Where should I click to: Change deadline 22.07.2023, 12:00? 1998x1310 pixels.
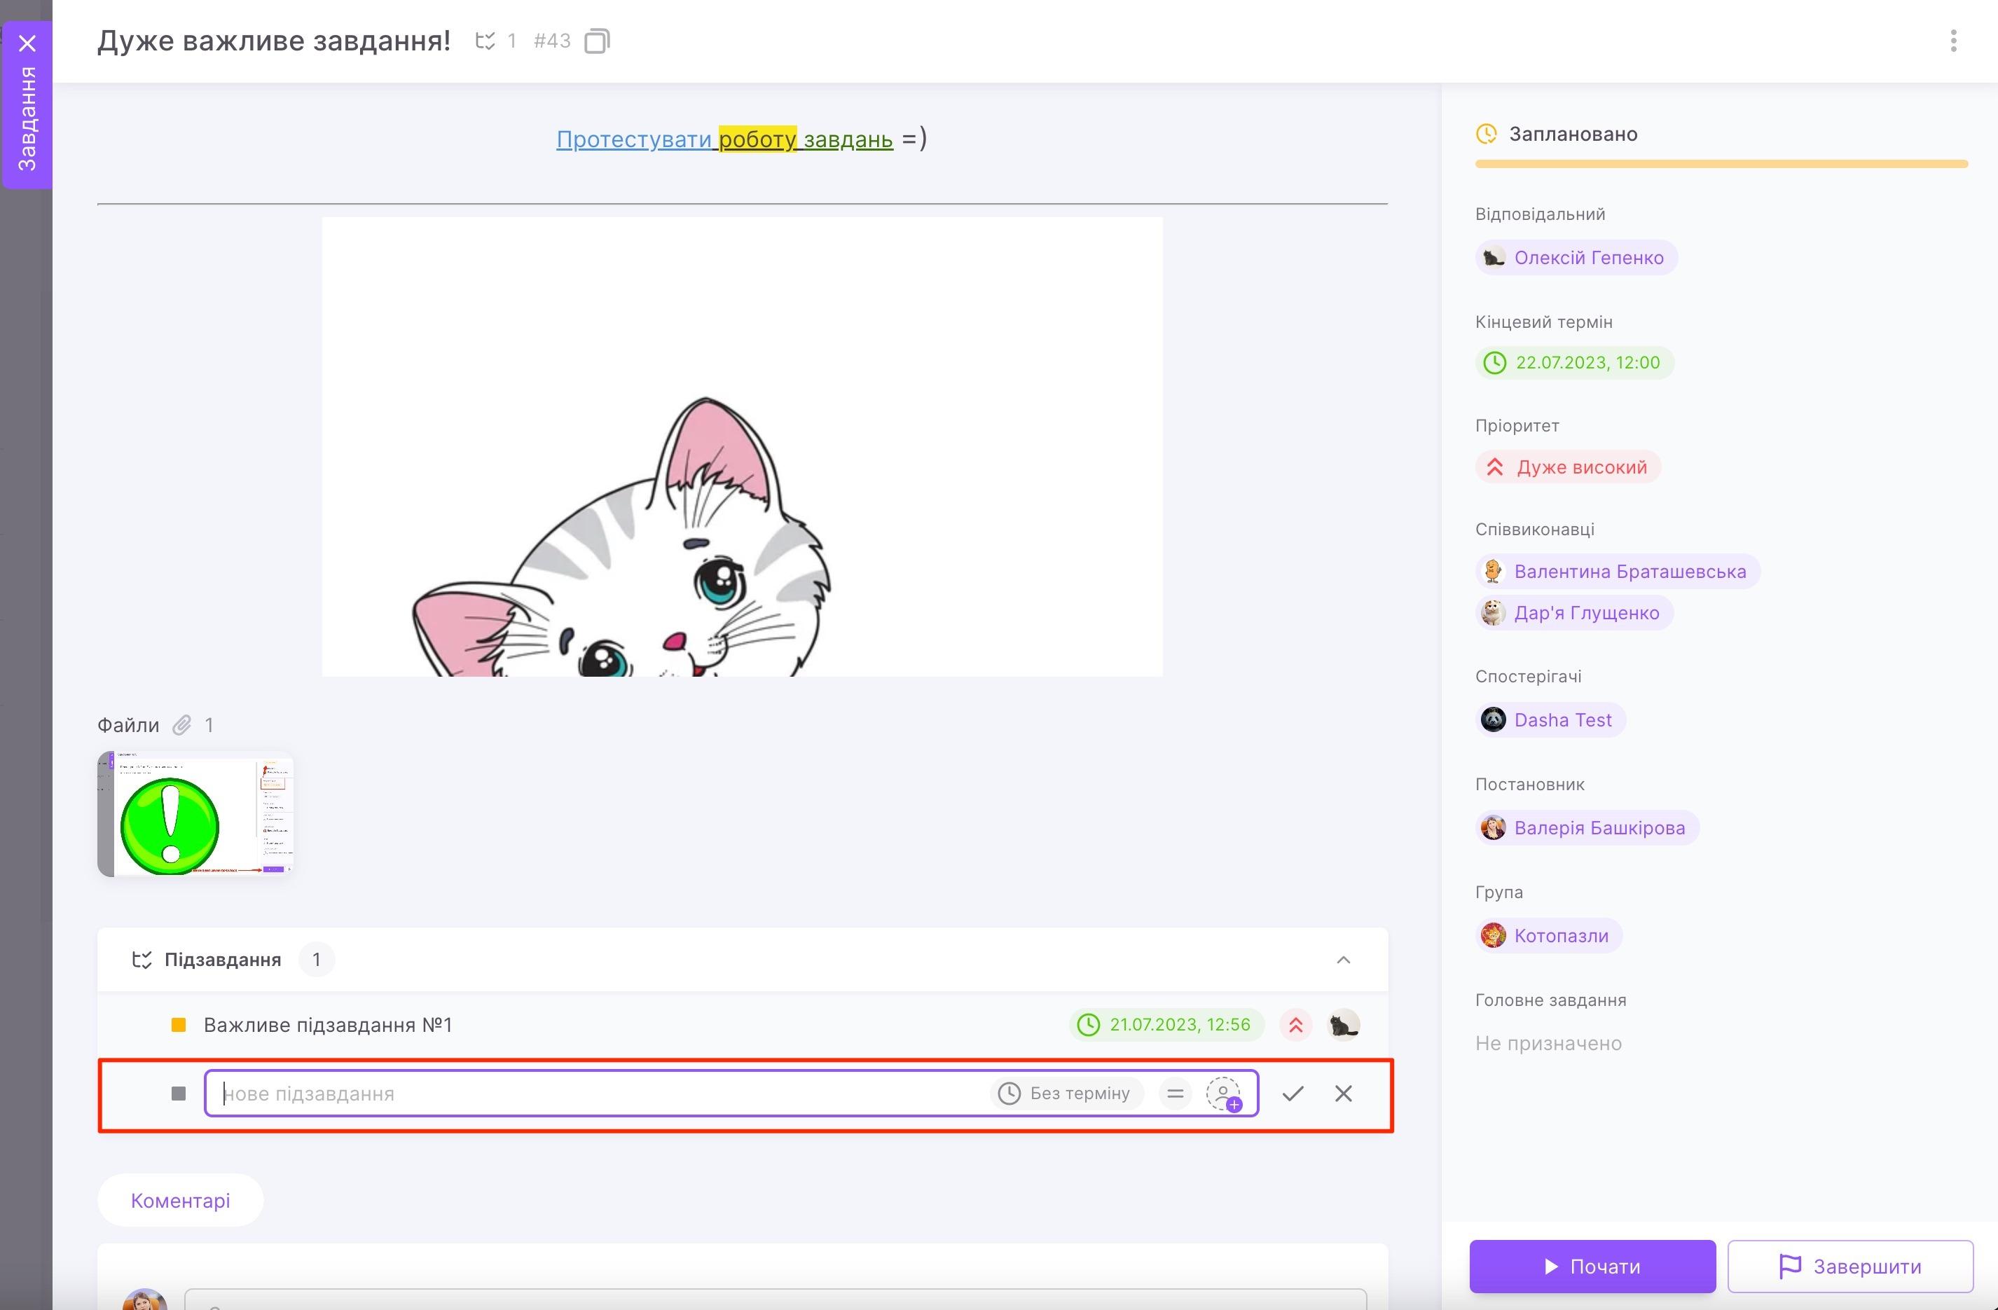pos(1574,363)
